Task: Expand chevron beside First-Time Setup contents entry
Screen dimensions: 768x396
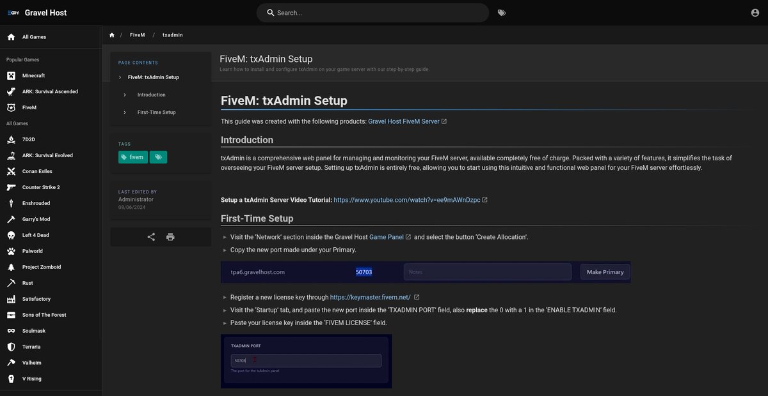Action: [x=125, y=112]
